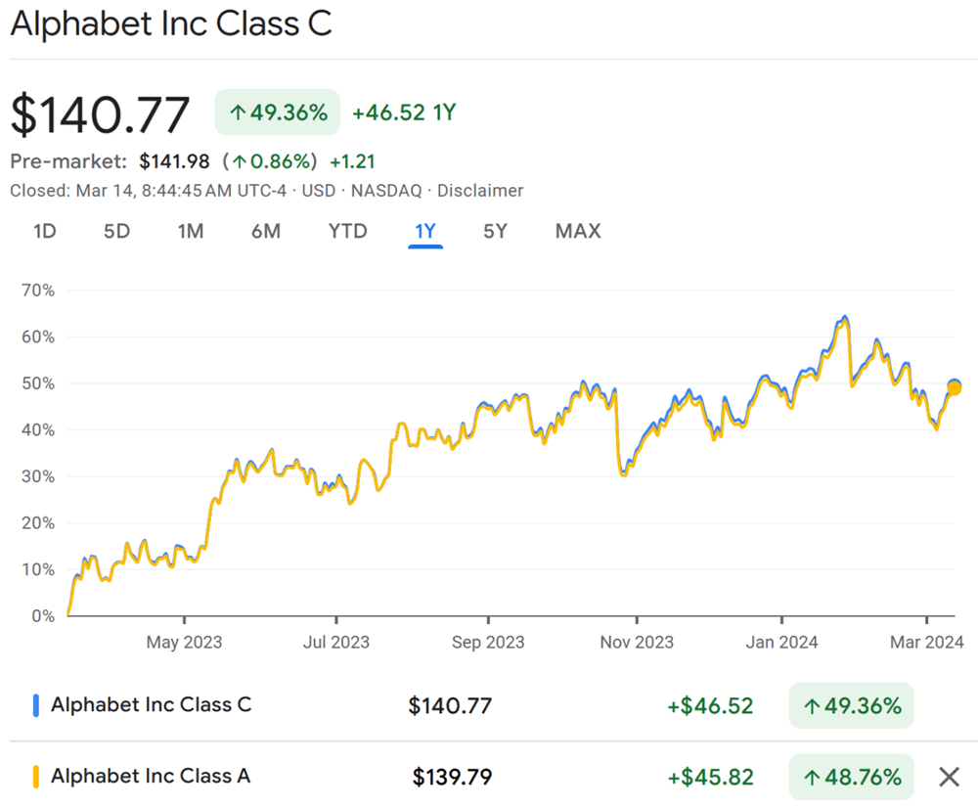Image resolution: width=978 pixels, height=807 pixels.
Task: Remove Alphabet Inc Class A comparison
Action: (949, 778)
